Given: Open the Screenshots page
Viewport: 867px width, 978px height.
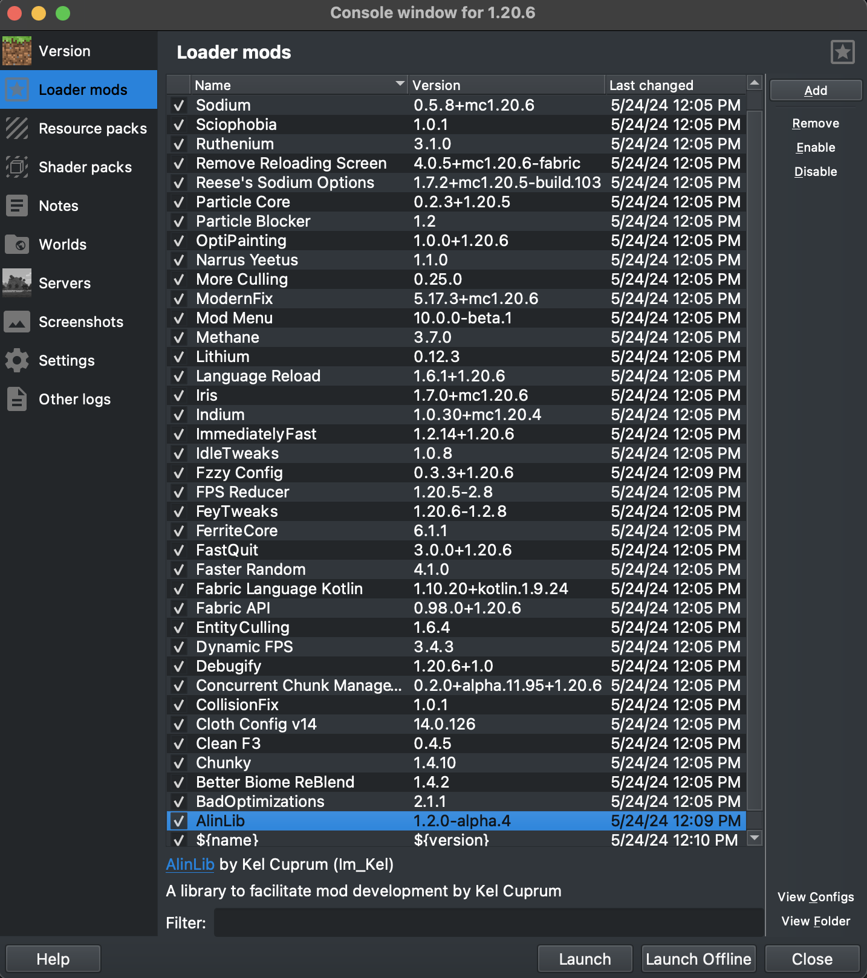Looking at the screenshot, I should (79, 322).
